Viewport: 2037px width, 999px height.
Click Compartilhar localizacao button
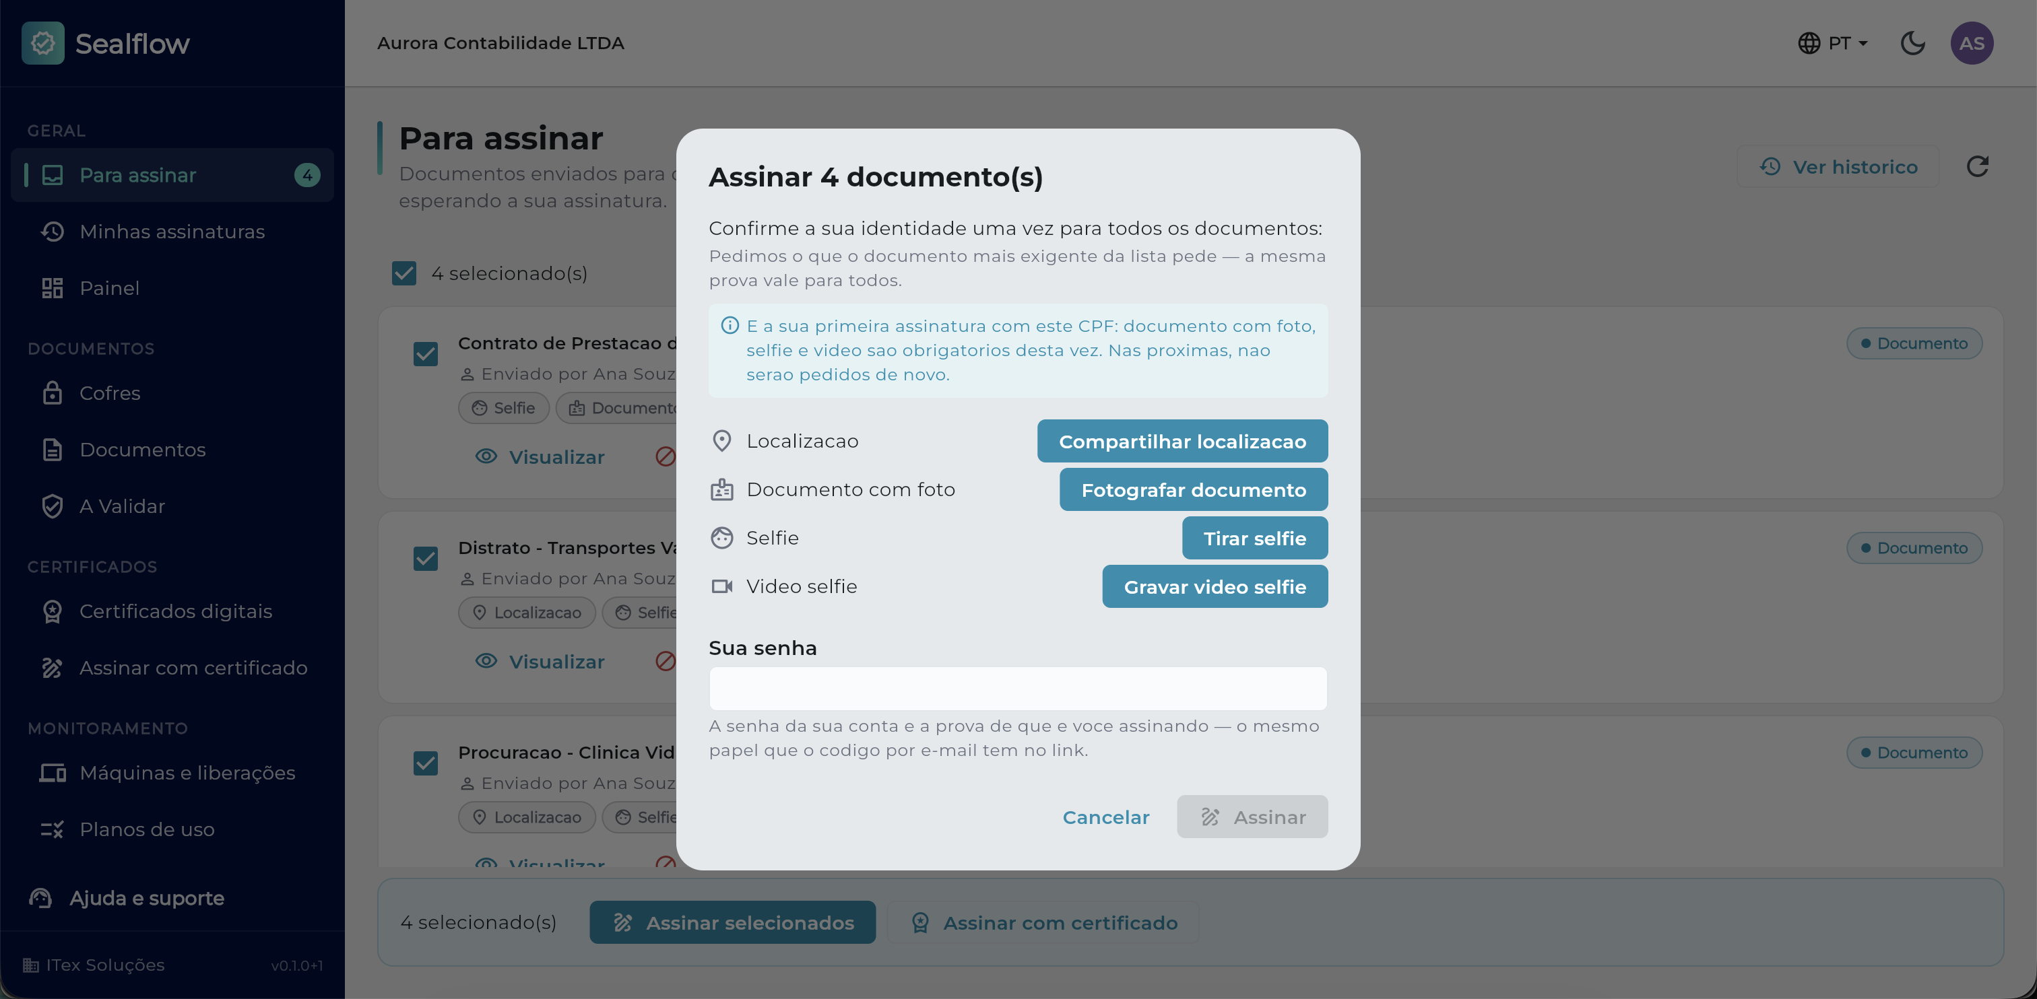click(x=1182, y=441)
